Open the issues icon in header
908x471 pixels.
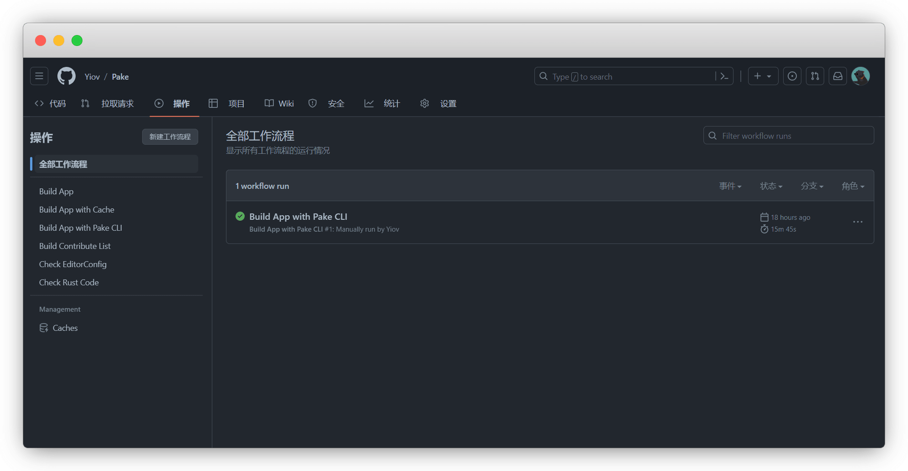(792, 76)
